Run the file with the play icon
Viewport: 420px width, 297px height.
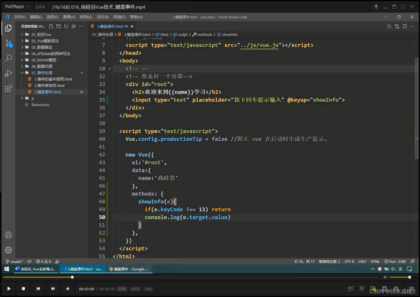coord(389,26)
